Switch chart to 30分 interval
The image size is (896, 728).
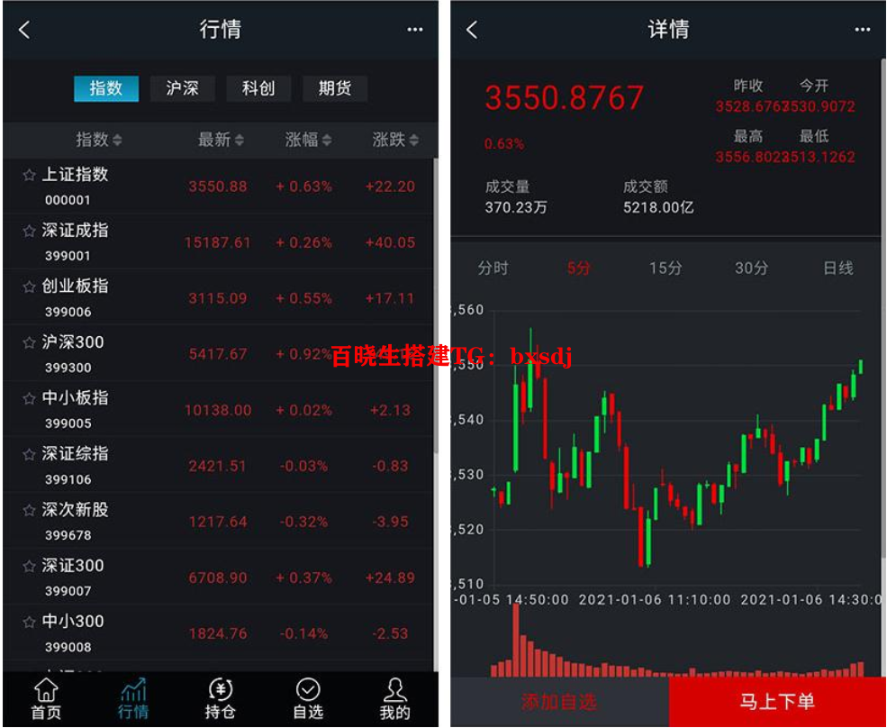point(751,268)
